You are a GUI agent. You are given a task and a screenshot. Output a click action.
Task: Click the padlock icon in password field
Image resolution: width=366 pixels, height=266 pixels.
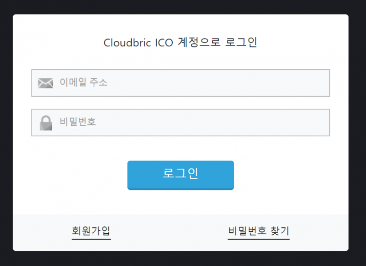(46, 123)
